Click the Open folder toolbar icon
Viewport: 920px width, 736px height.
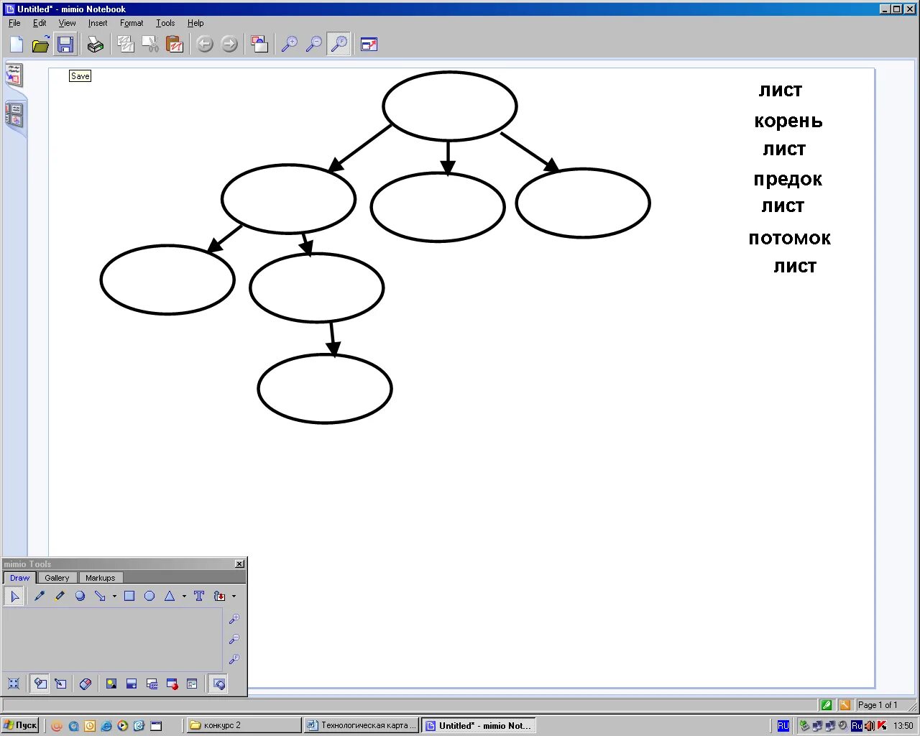40,45
